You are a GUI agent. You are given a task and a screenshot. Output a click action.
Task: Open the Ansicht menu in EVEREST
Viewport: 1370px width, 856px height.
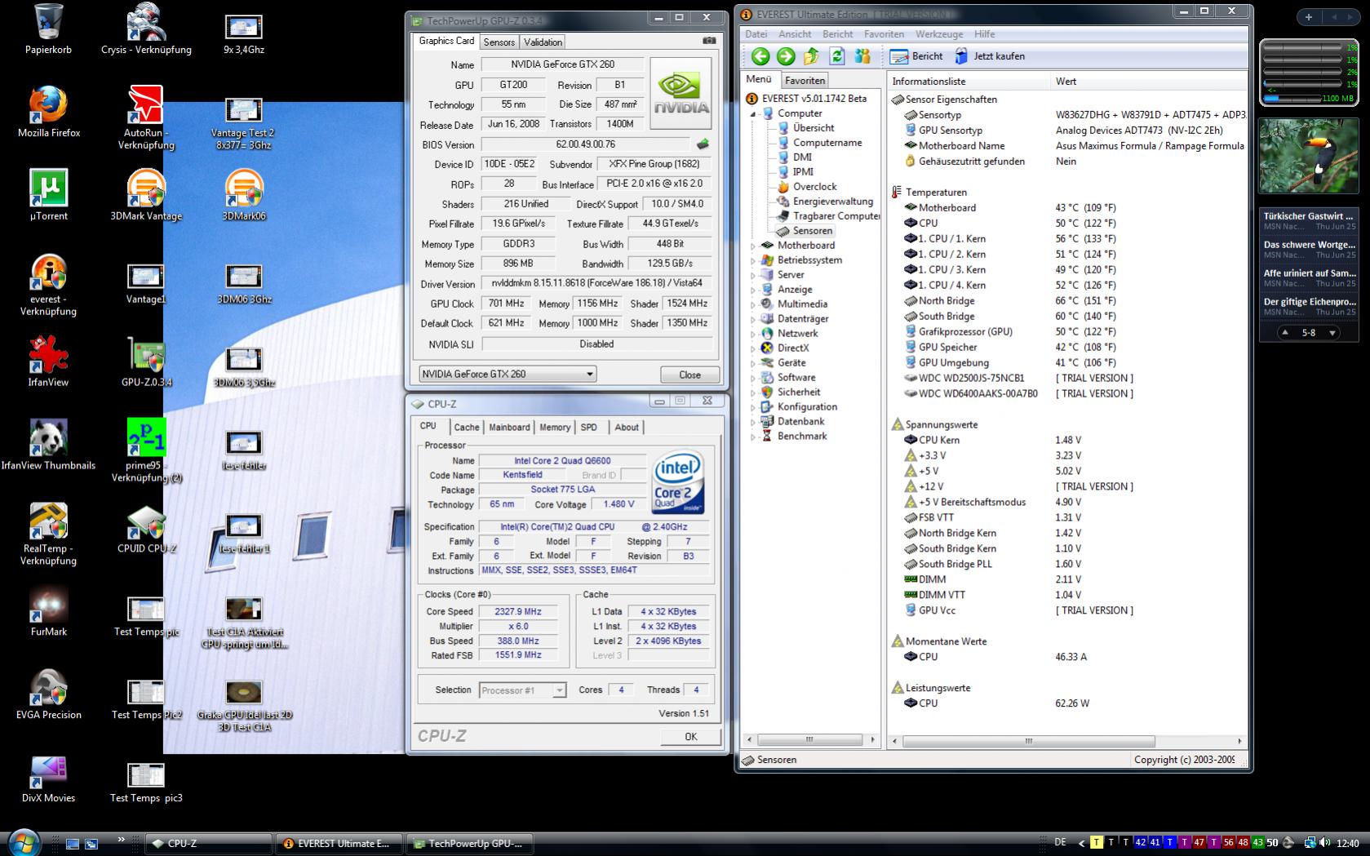click(795, 34)
